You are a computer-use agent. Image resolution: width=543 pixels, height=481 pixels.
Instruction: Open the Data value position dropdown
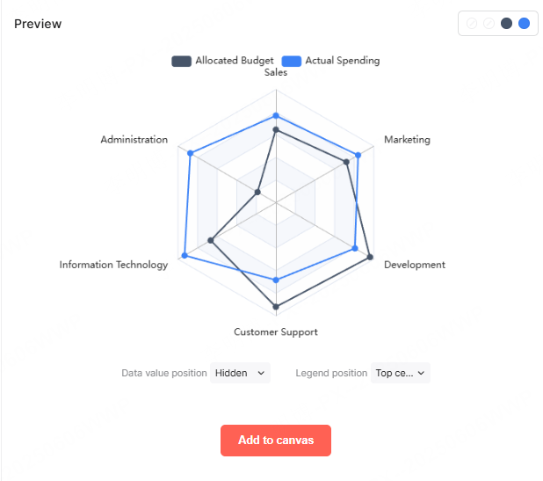coord(240,373)
